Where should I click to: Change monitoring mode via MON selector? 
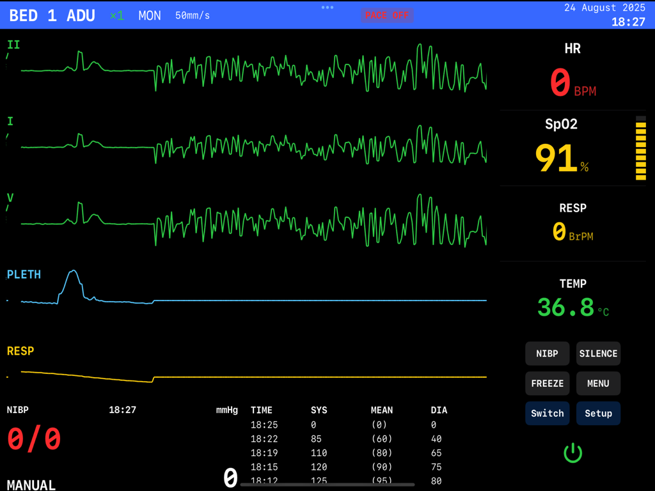[149, 15]
